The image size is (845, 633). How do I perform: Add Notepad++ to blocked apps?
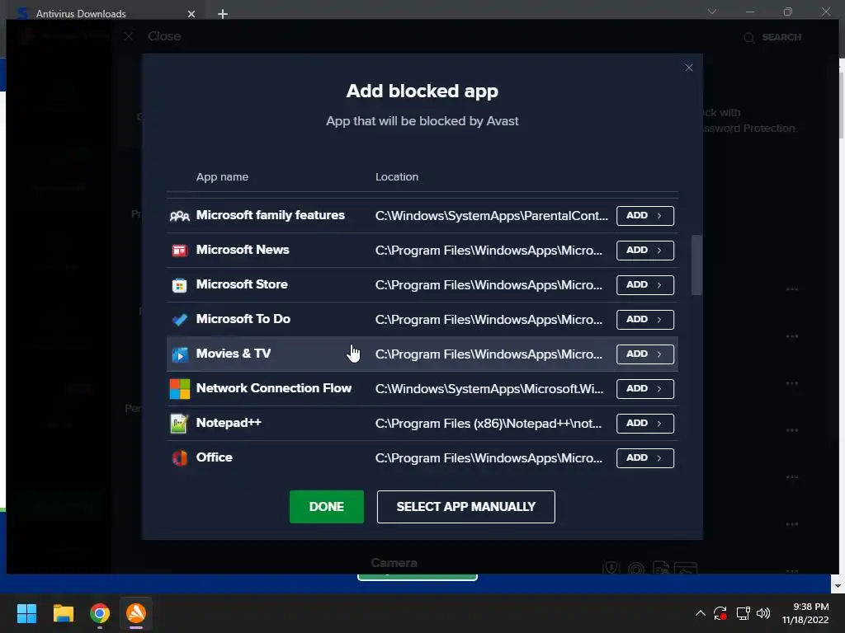tap(645, 424)
